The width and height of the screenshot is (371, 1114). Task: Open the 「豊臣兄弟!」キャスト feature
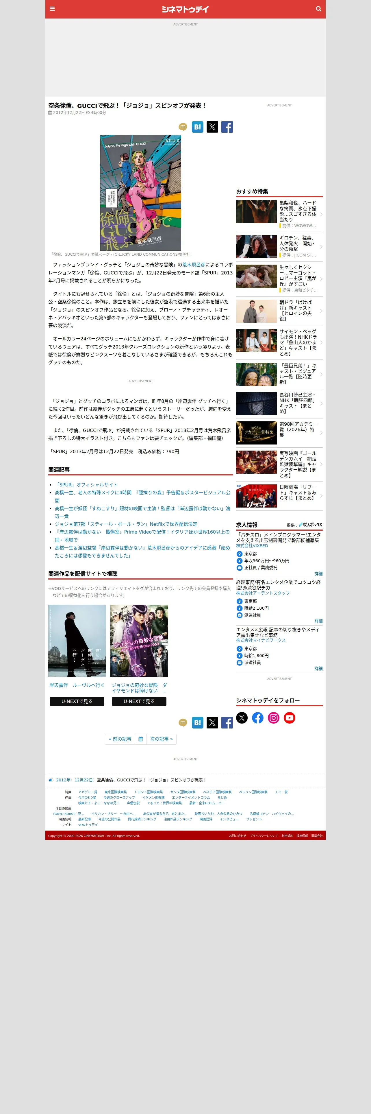click(x=279, y=374)
